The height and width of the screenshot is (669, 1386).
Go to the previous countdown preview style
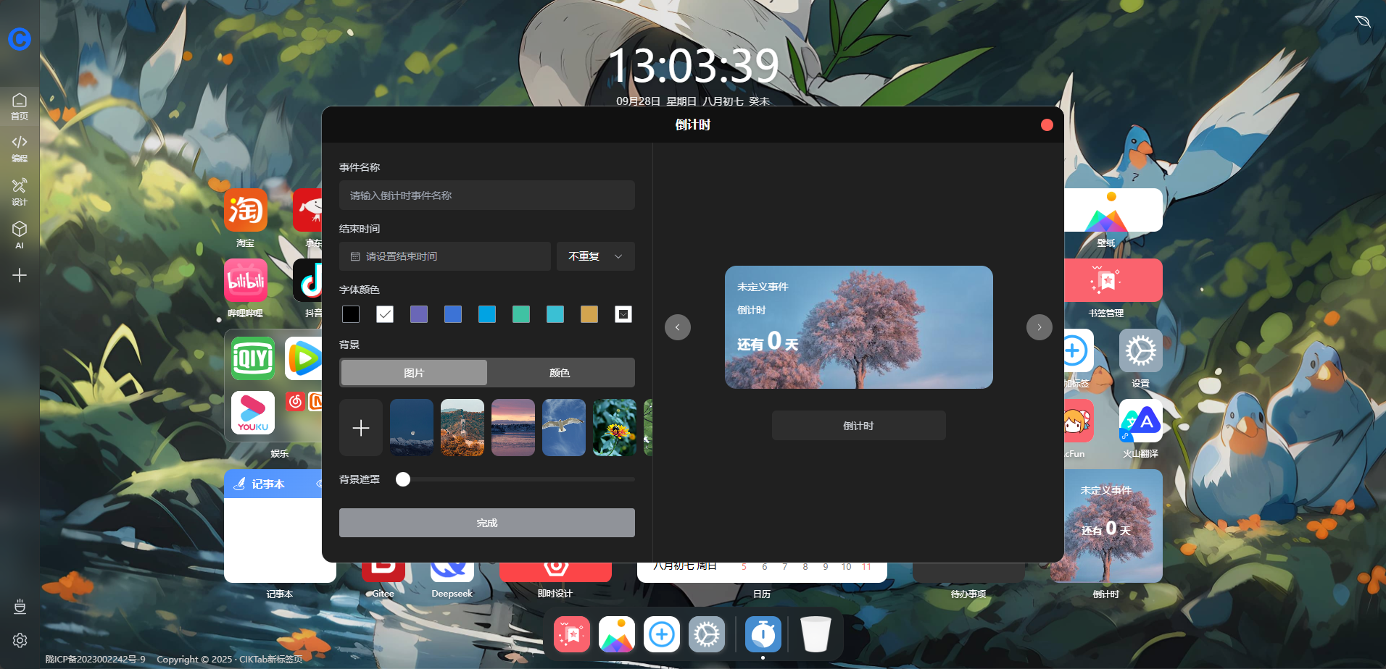[678, 327]
